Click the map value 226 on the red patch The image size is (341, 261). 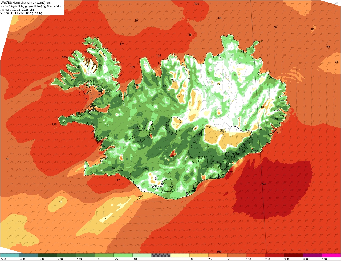pos(172,156)
